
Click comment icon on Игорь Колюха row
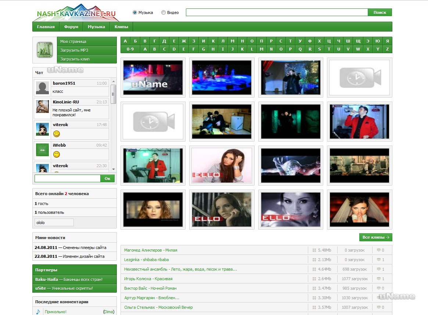pyautogui.click(x=379, y=279)
